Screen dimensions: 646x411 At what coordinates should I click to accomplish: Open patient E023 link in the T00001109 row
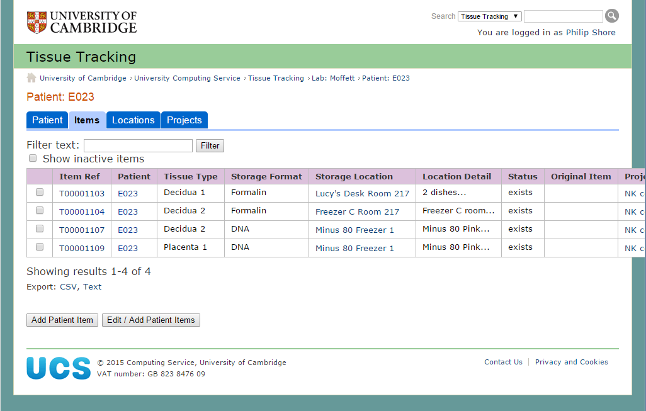pos(128,249)
